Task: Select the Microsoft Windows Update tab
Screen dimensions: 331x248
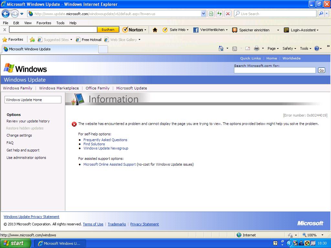Action: 50,49
